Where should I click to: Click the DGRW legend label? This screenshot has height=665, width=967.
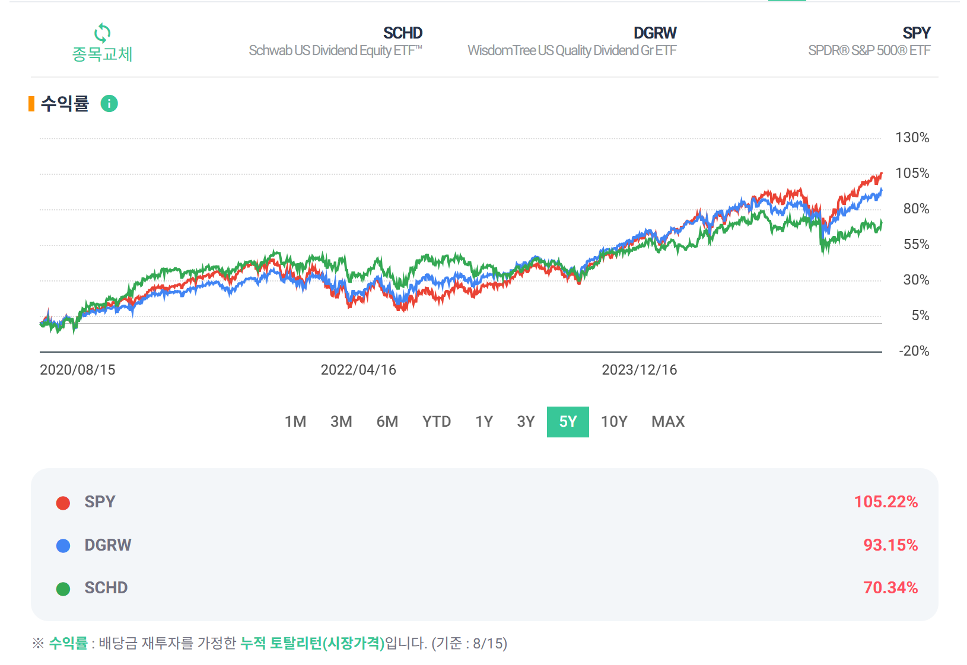click(x=108, y=545)
